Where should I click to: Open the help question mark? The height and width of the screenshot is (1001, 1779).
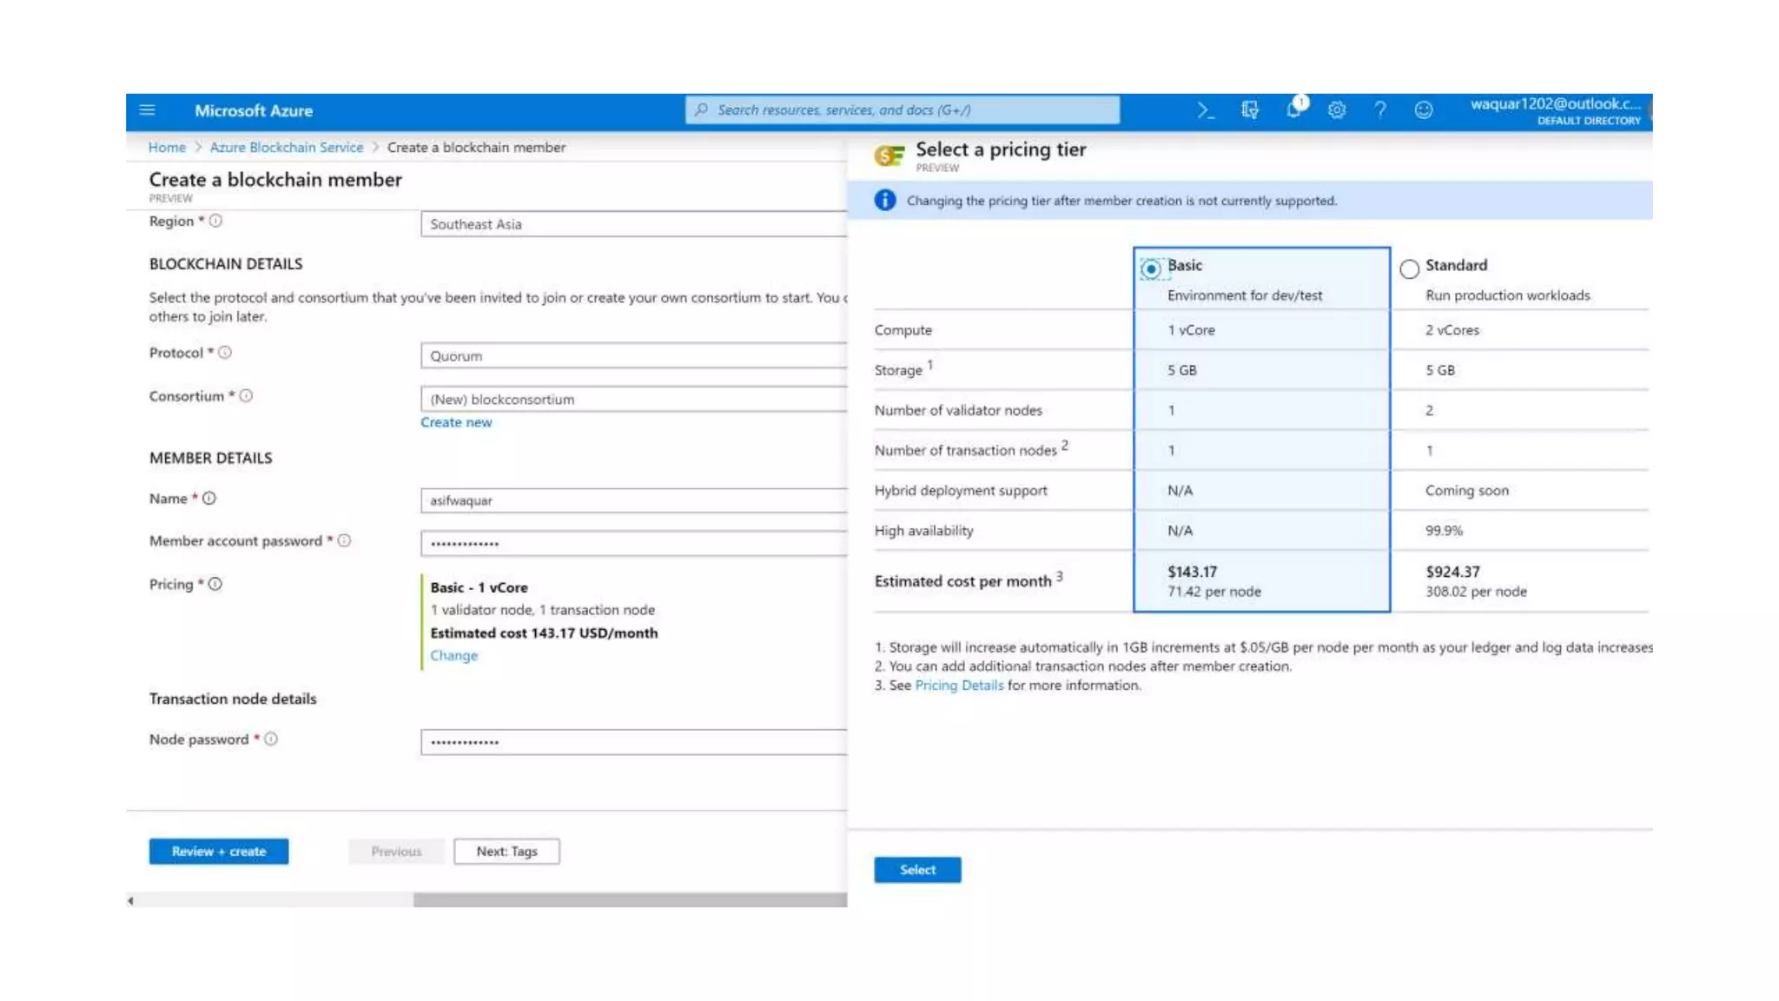coord(1379,110)
